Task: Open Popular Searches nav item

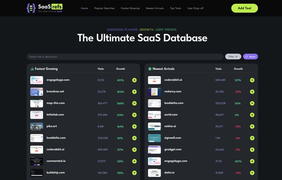Action: point(104,8)
